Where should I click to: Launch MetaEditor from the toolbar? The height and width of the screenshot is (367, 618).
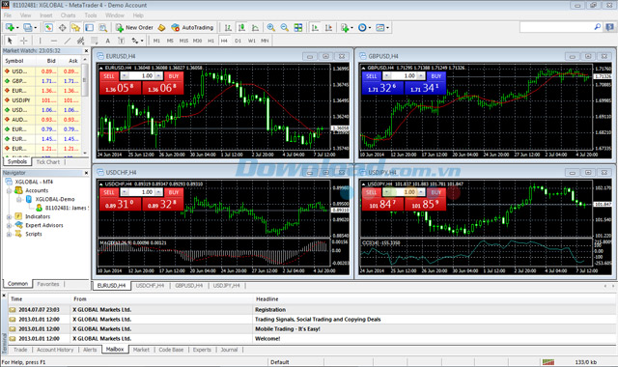161,28
